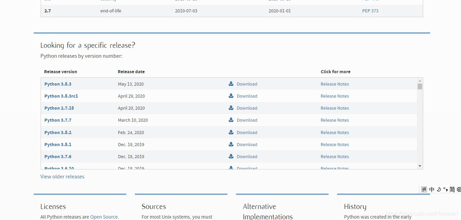Open the Python 3.8.3rc1 release link
The height and width of the screenshot is (220, 461).
tap(61, 96)
